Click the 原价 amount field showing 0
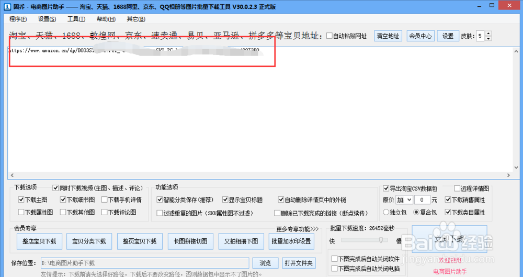 (x=422, y=200)
